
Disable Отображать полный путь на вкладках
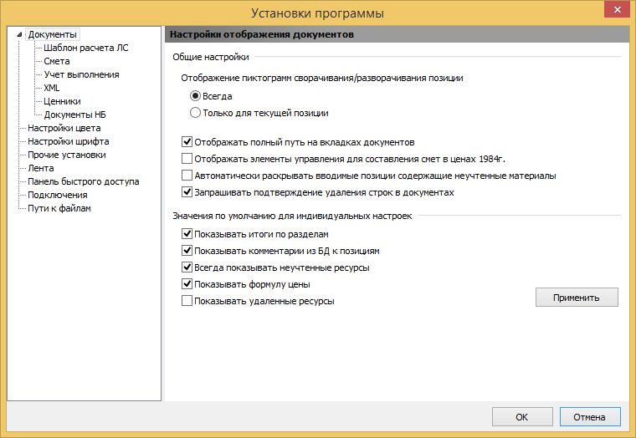(187, 143)
